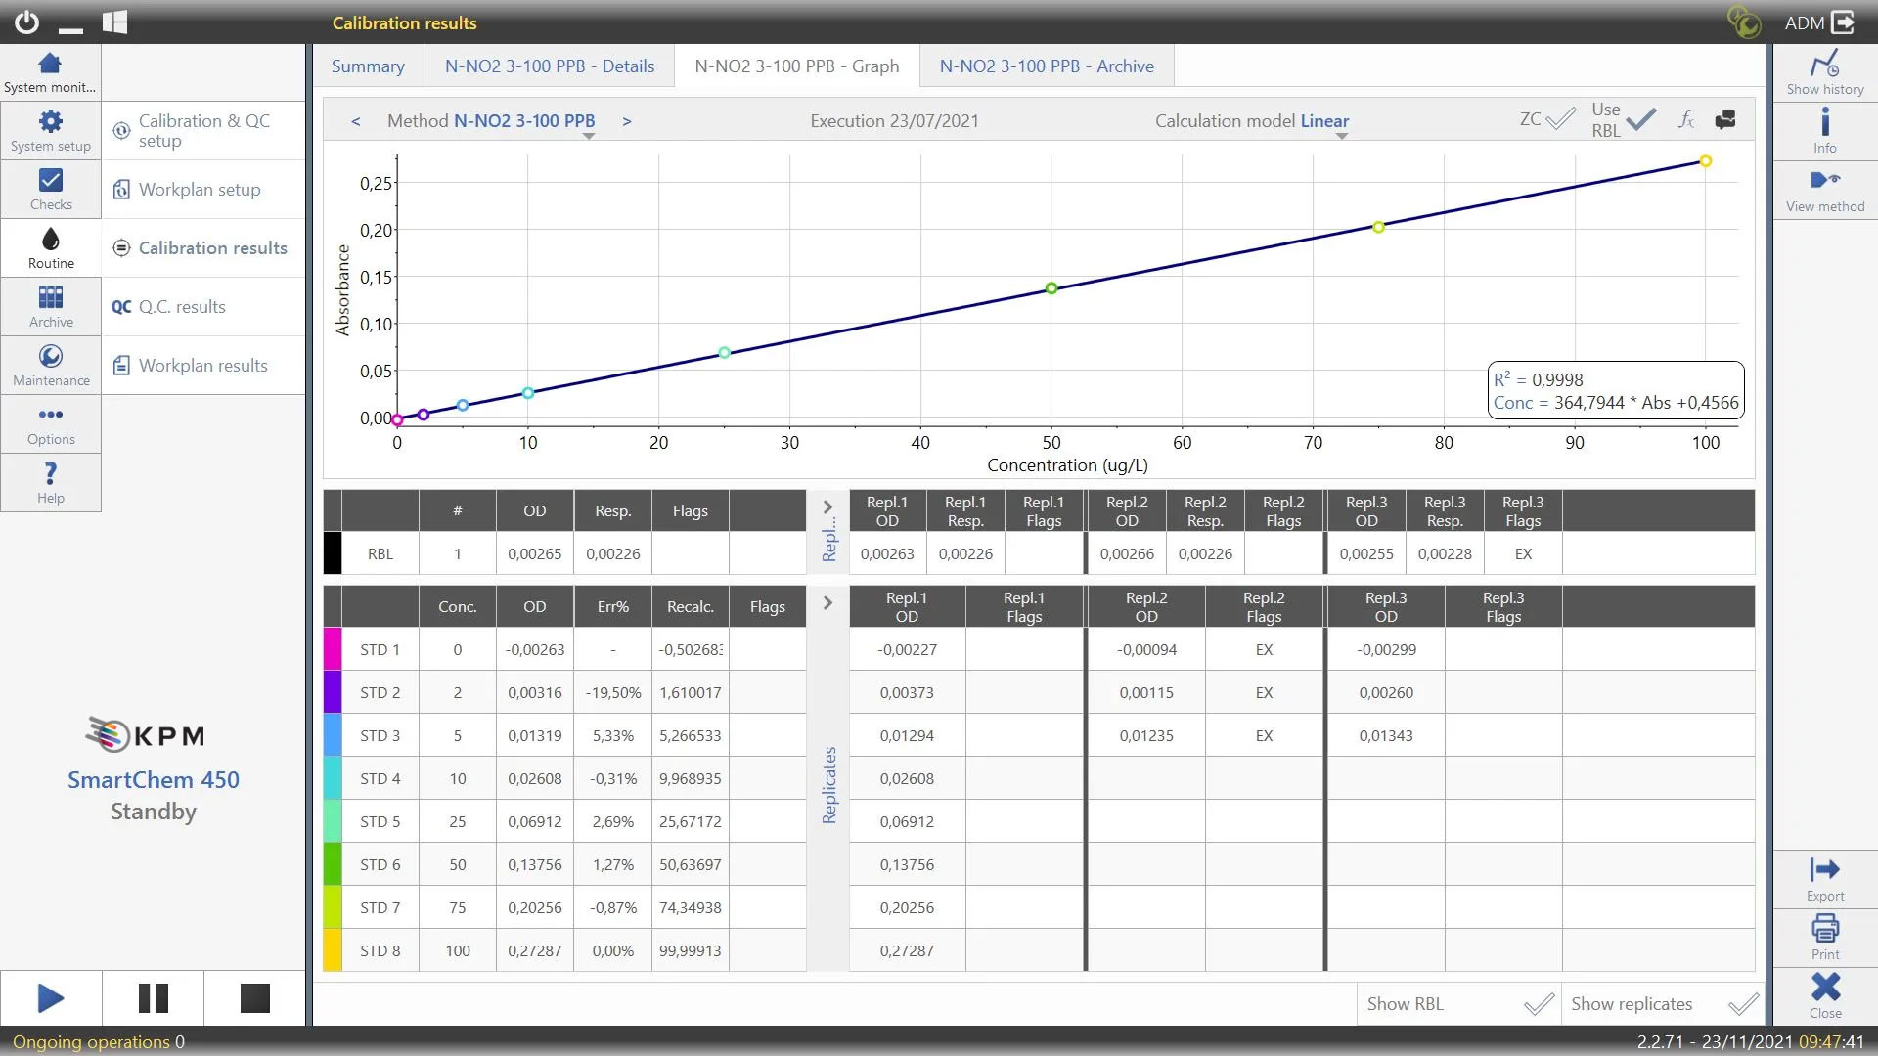Go to Workplan setup

[200, 190]
